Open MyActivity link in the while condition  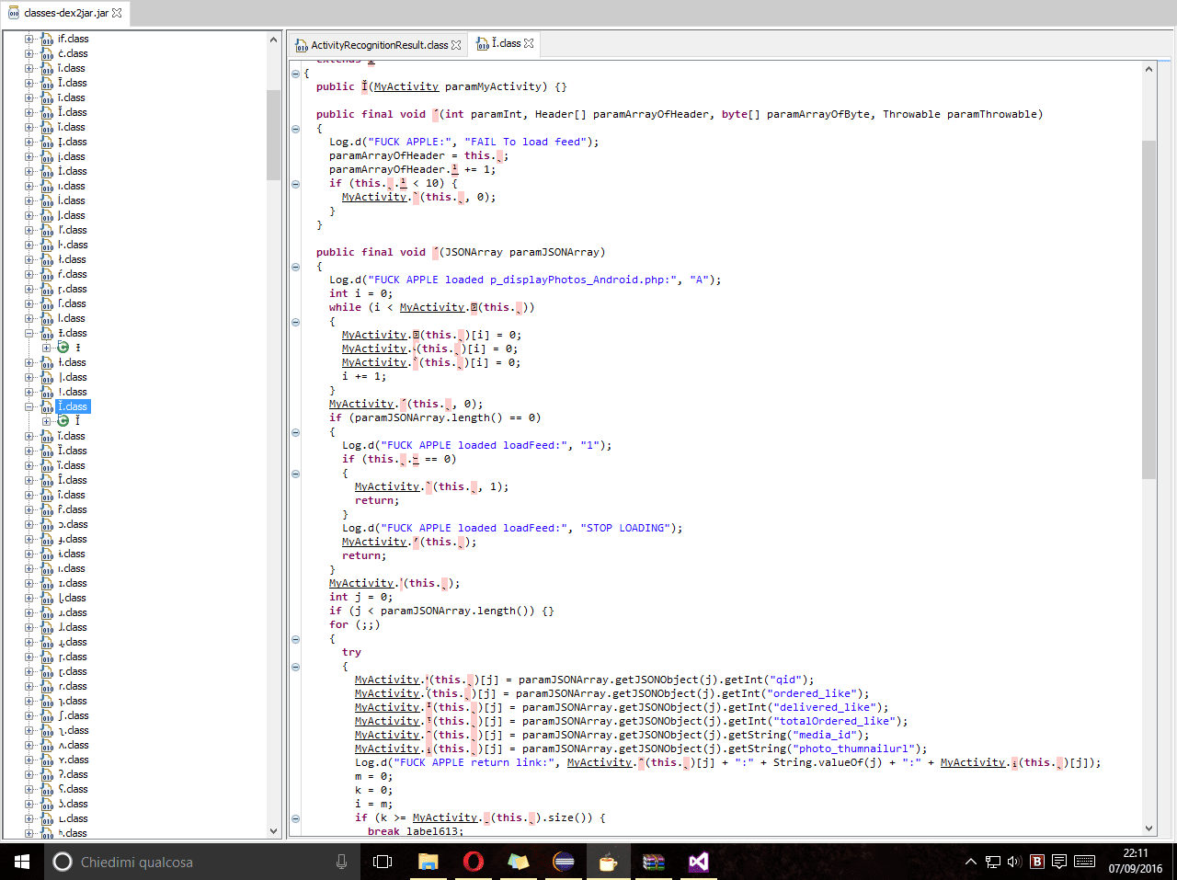(432, 307)
